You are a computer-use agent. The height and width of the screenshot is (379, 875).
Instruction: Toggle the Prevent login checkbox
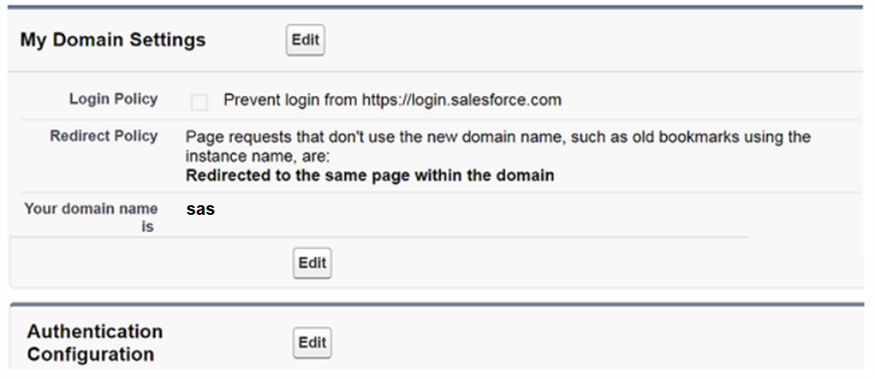[199, 102]
